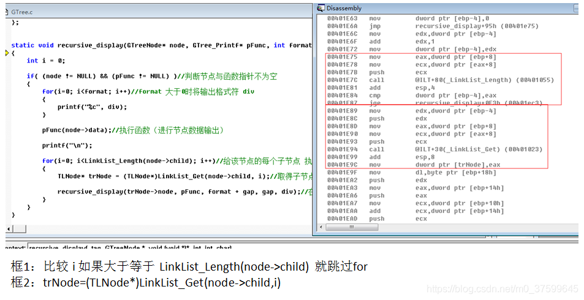Click disassembly row at address 00401E90

412,134
